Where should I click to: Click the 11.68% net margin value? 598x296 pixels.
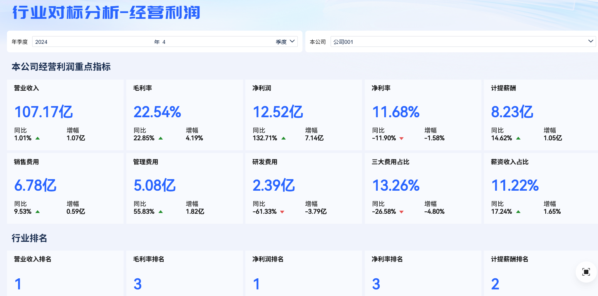[x=395, y=112]
